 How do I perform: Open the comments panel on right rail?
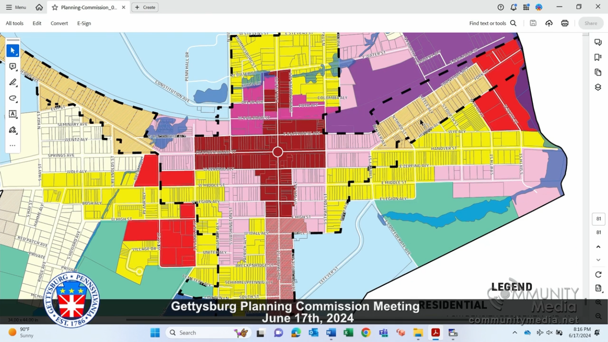[598, 42]
